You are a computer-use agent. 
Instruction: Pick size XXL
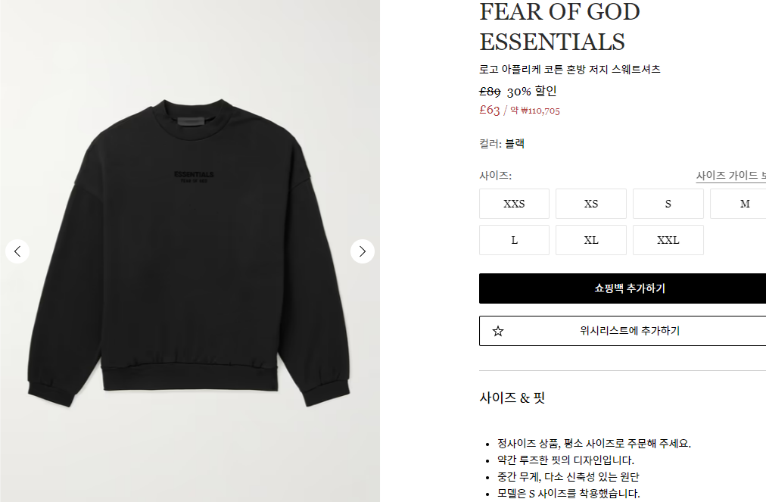click(668, 240)
